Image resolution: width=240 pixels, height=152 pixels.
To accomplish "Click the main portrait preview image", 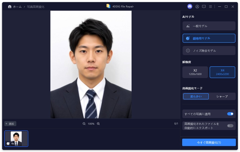I will coord(91,65).
